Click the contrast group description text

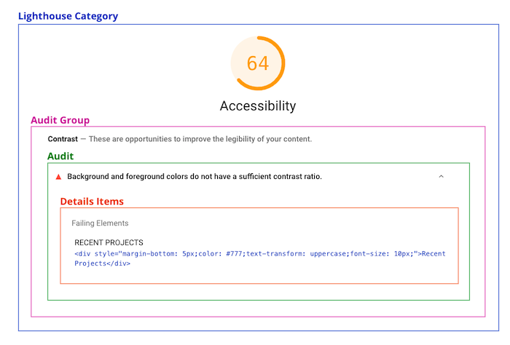click(x=200, y=139)
